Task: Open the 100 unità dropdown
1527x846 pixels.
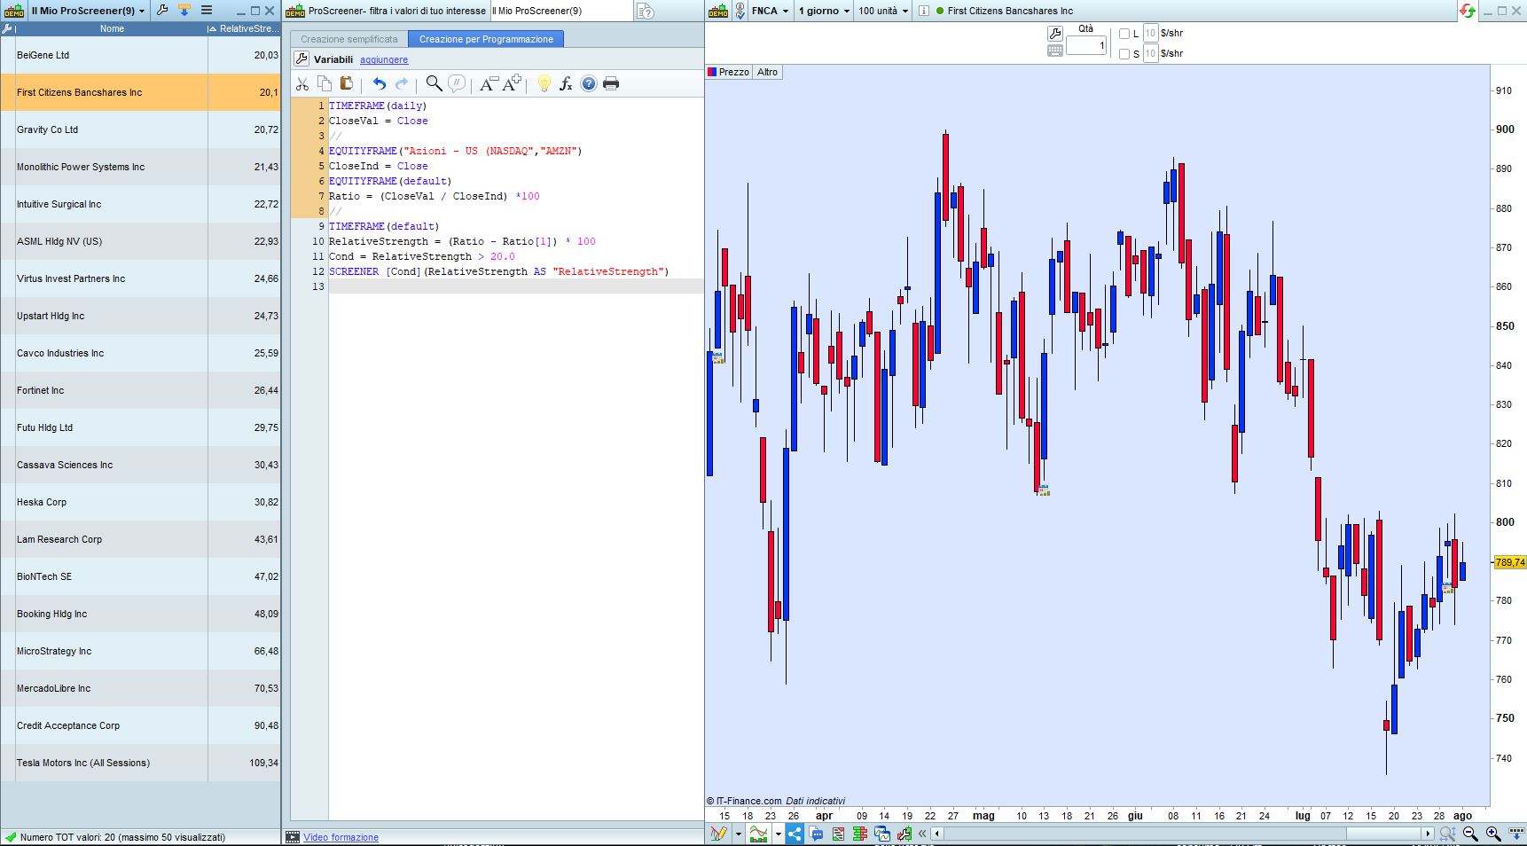Action: [883, 11]
